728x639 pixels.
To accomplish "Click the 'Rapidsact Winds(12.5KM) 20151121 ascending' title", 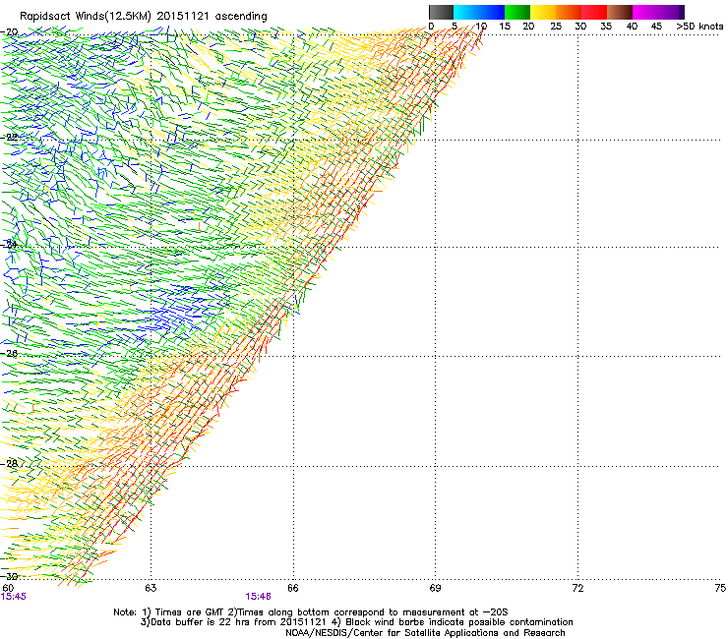I will (x=144, y=17).
